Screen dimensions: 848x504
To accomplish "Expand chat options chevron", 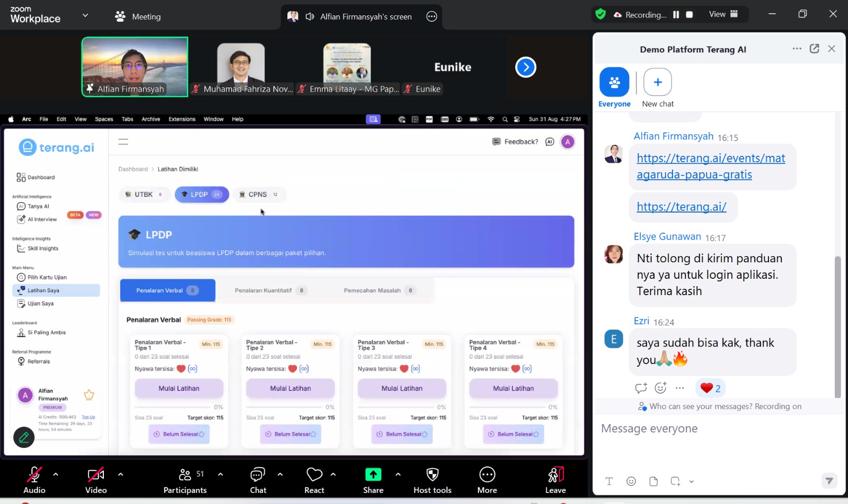I will [x=280, y=474].
